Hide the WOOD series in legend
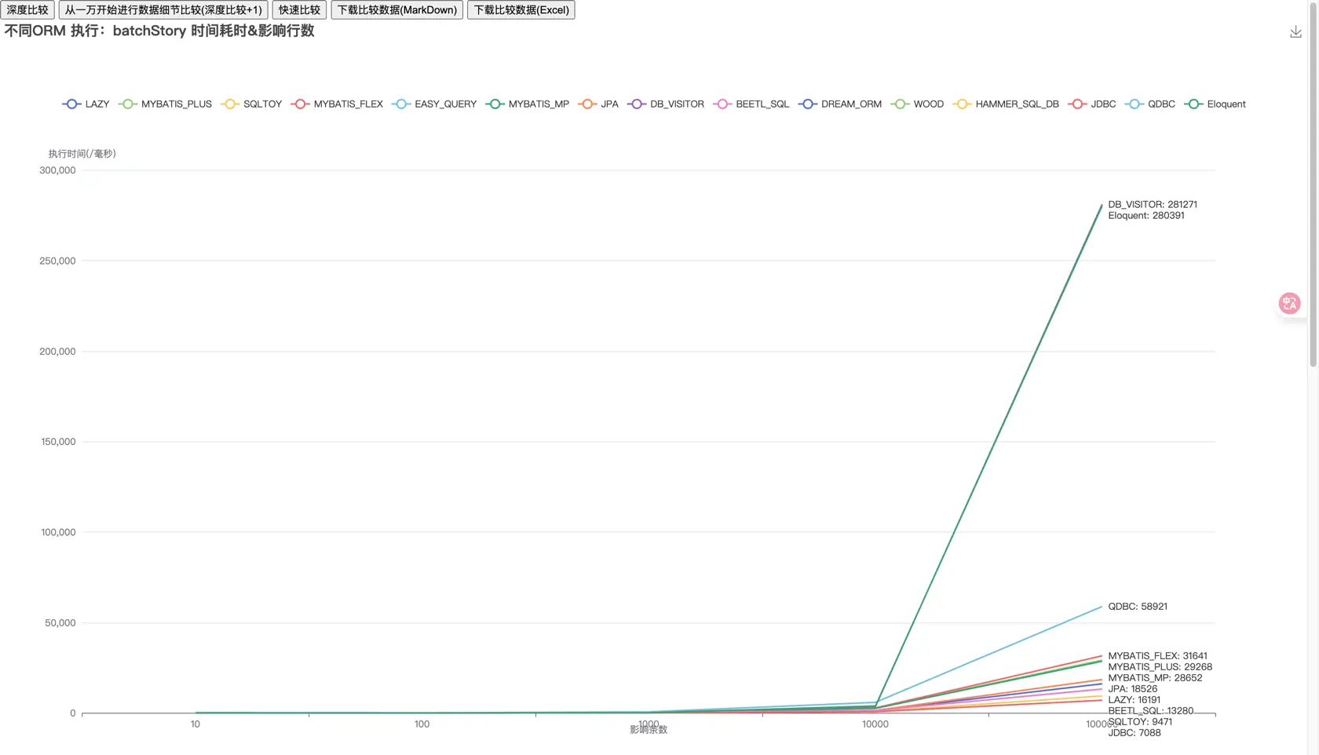This screenshot has height=755, width=1319. [918, 104]
